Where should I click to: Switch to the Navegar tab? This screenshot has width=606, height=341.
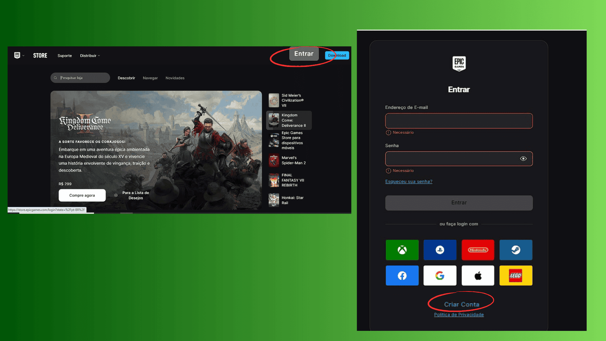[150, 78]
